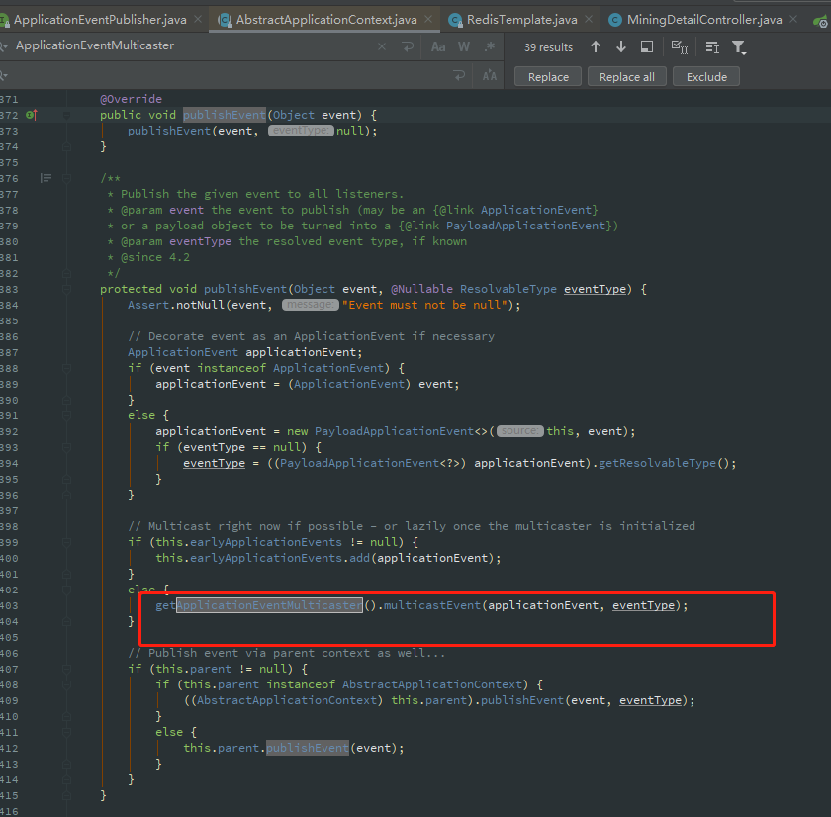Toggle Regex (.*) search option
The image size is (831, 817).
coord(489,47)
